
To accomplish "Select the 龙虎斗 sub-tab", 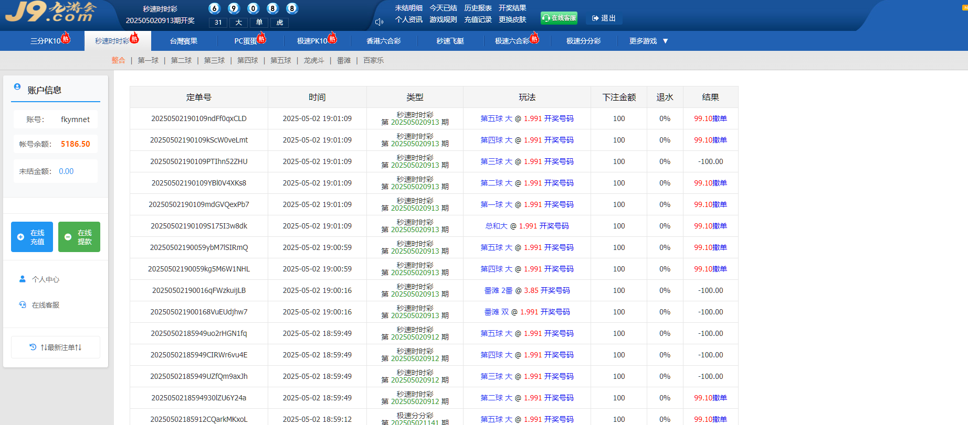I will (313, 60).
